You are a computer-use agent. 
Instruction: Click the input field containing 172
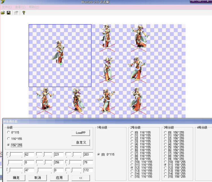click(x=88, y=170)
